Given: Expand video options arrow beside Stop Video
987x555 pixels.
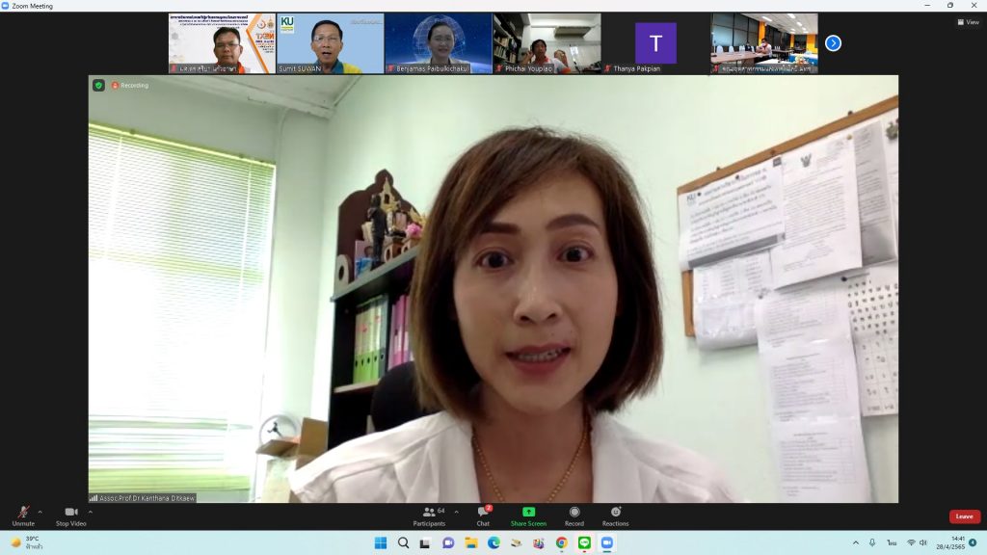Looking at the screenshot, I should 91,512.
